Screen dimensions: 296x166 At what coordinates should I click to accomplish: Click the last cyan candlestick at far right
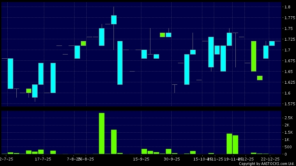272,43
